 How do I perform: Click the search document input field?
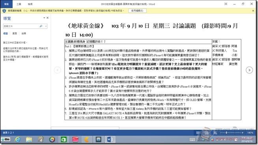[x=21, y=26]
